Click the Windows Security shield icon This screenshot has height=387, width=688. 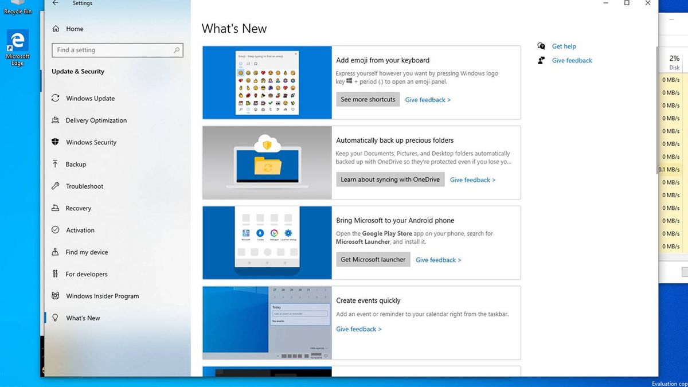point(56,142)
